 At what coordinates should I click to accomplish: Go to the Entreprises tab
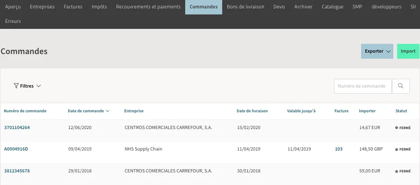point(42,7)
